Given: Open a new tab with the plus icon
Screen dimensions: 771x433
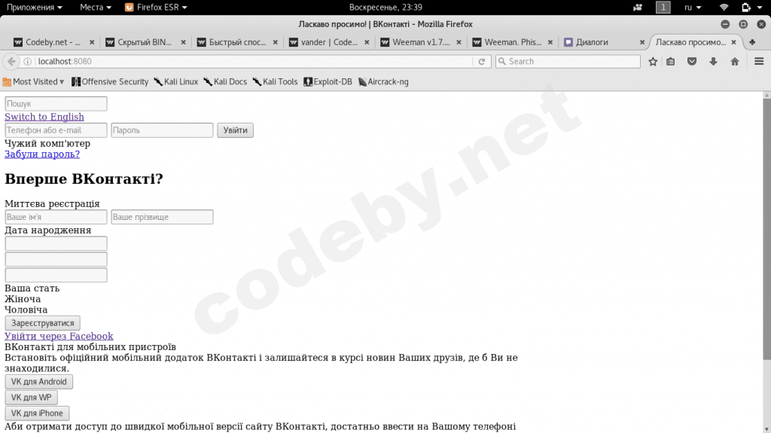Looking at the screenshot, I should coord(752,42).
